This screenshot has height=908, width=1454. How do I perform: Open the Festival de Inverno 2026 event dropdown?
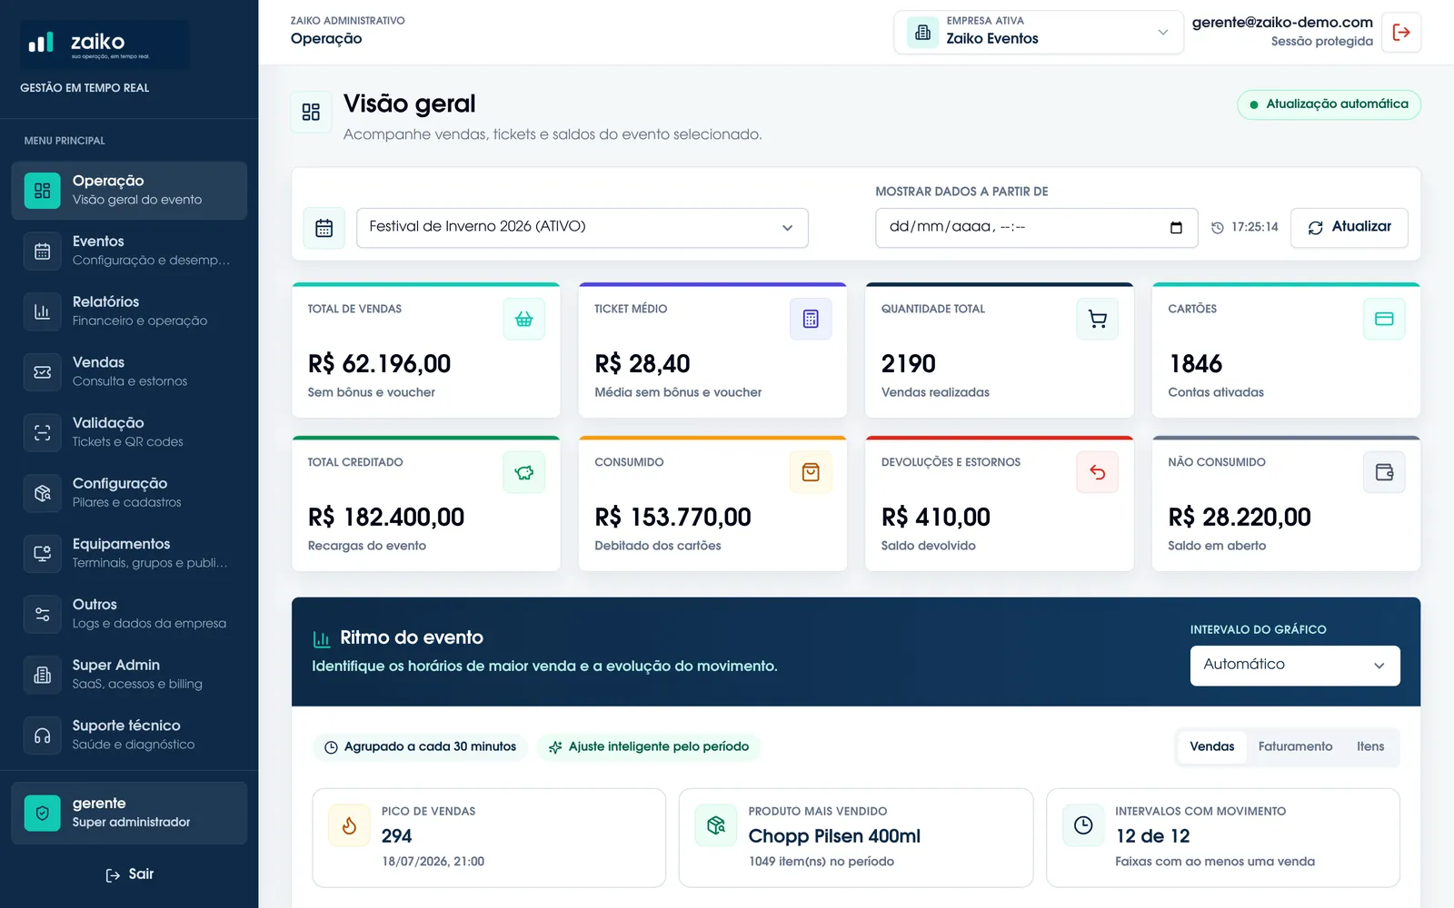583,228
